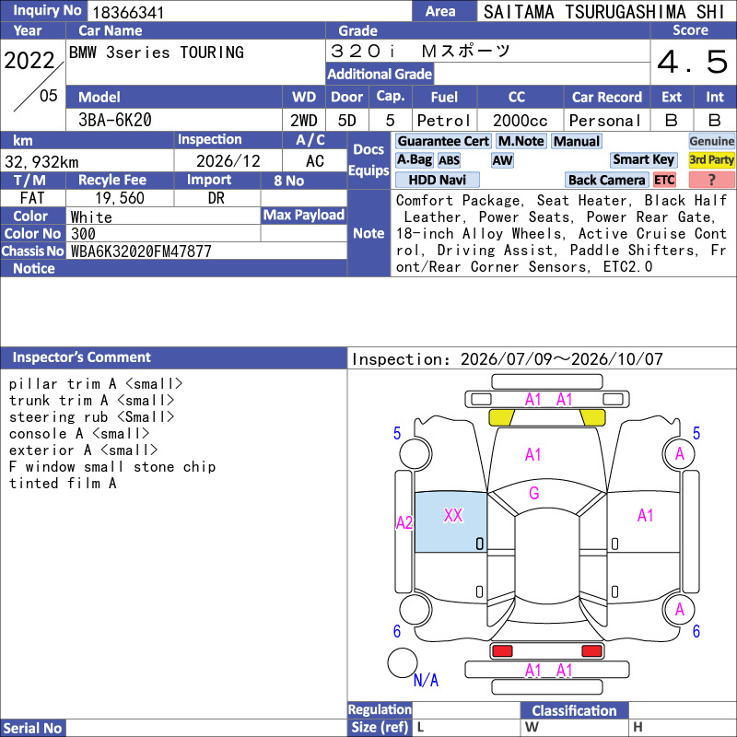Select the HDD Navi badge

coord(437,180)
